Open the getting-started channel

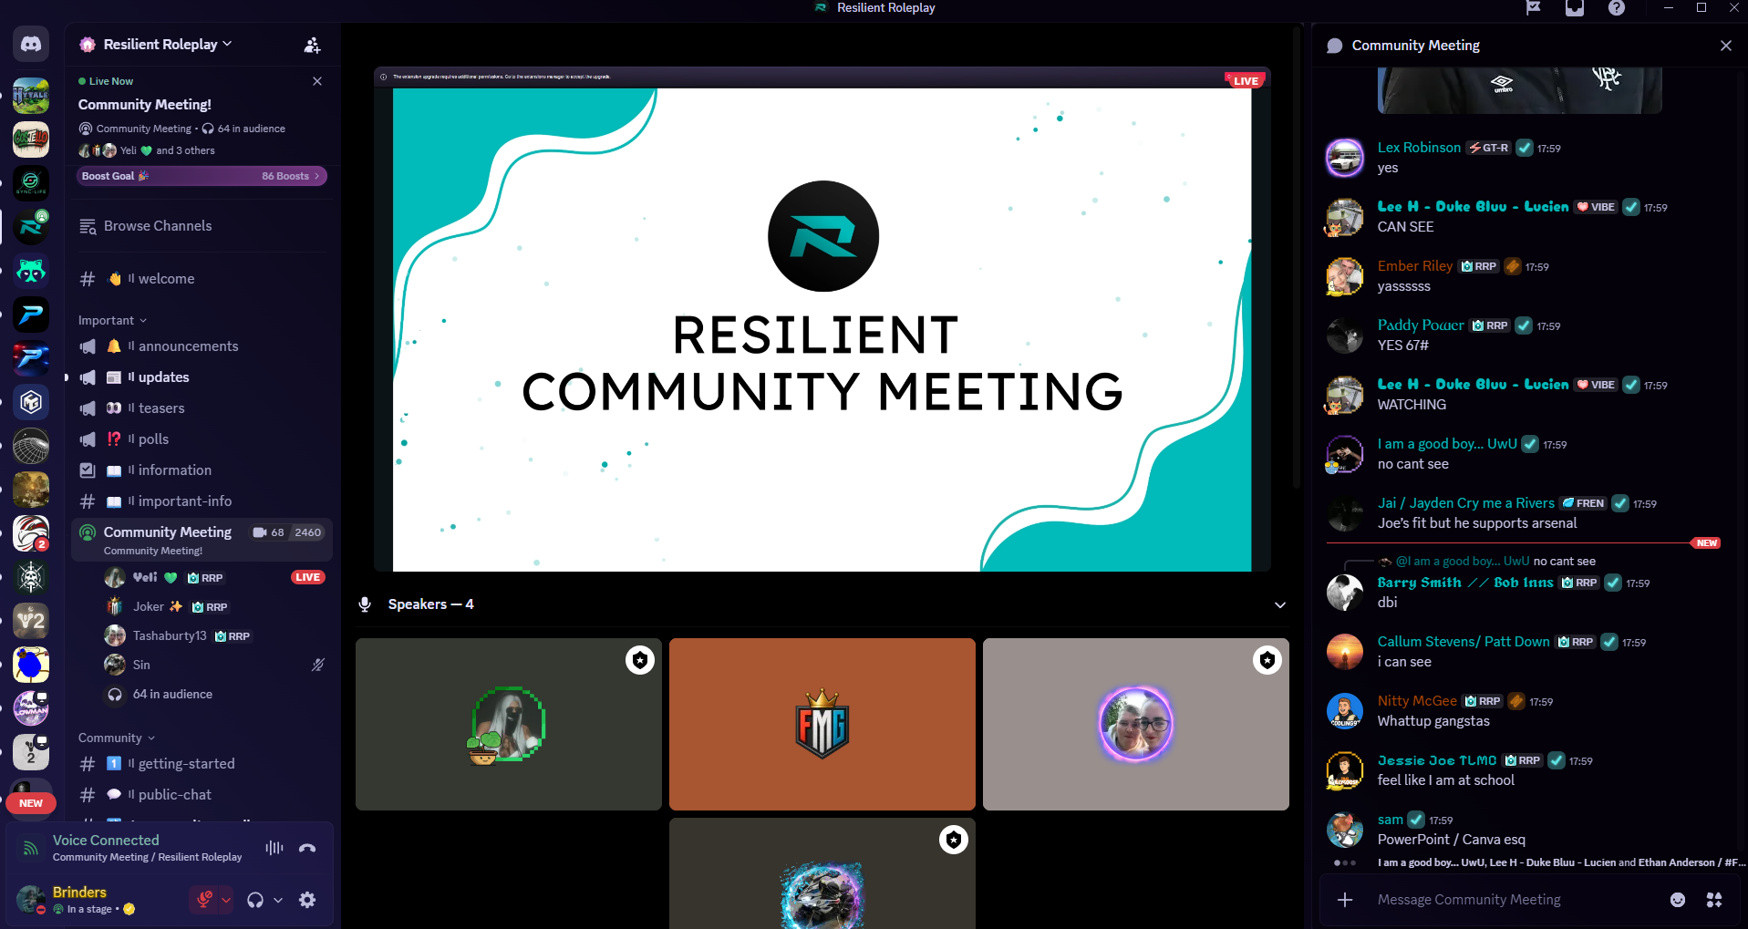point(202,764)
